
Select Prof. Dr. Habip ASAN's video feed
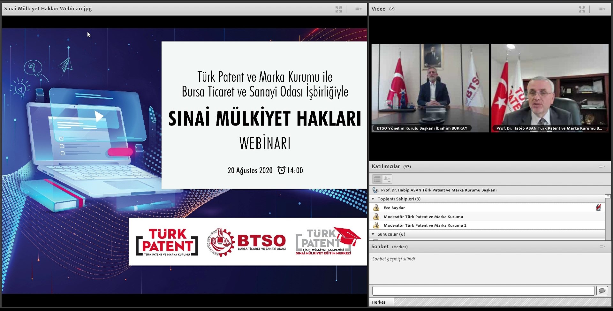[550, 88]
